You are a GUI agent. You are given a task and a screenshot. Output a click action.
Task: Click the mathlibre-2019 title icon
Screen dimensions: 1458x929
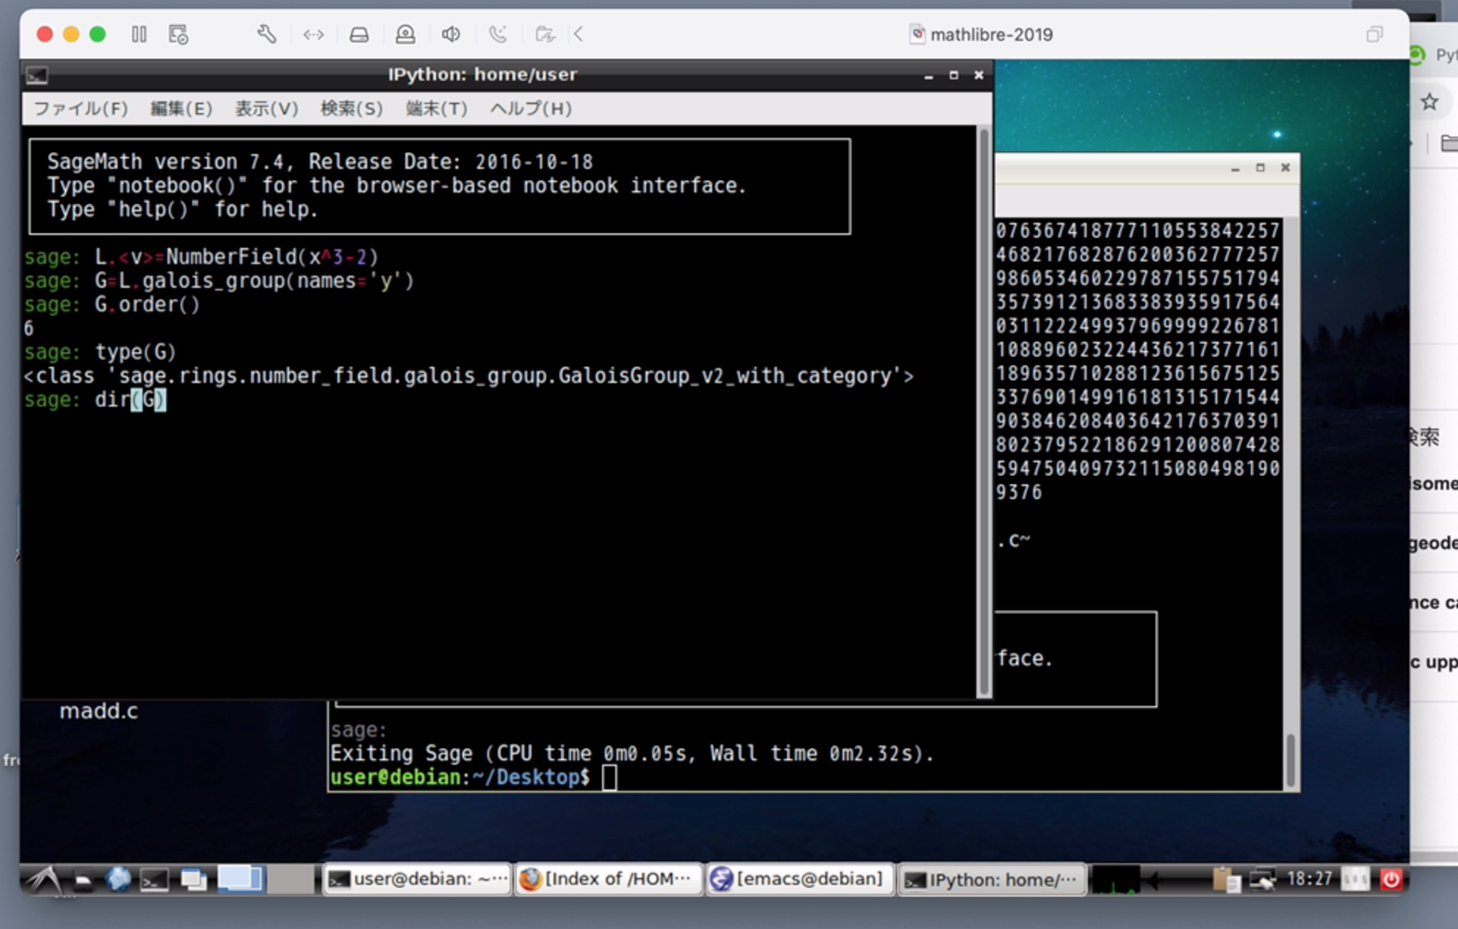pyautogui.click(x=917, y=34)
